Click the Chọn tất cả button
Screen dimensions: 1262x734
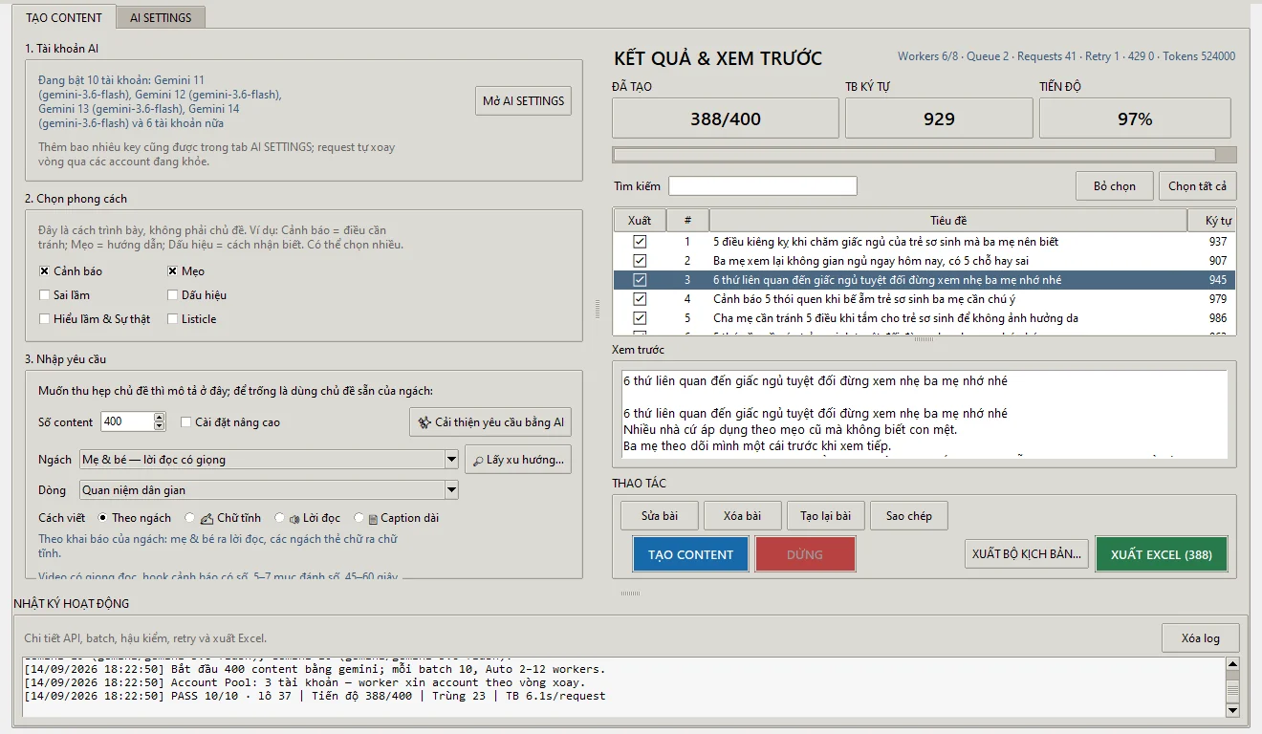coord(1197,186)
